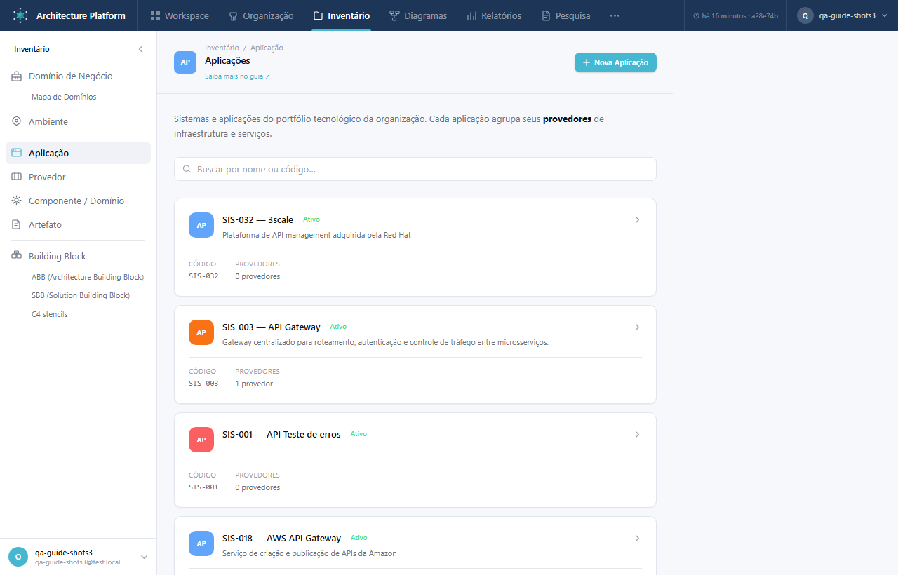Screen dimensions: 898x575
Task: Click the bold 'provedores' link in description
Action: pos(567,119)
